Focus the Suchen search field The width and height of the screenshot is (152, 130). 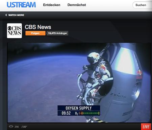[x=142, y=5]
